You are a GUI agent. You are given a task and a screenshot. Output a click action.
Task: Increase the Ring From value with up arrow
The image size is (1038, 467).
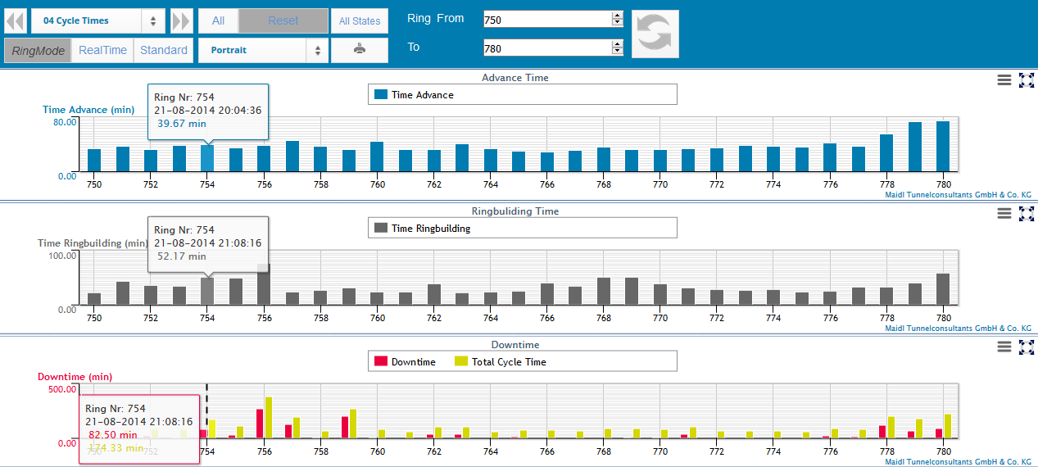click(617, 16)
